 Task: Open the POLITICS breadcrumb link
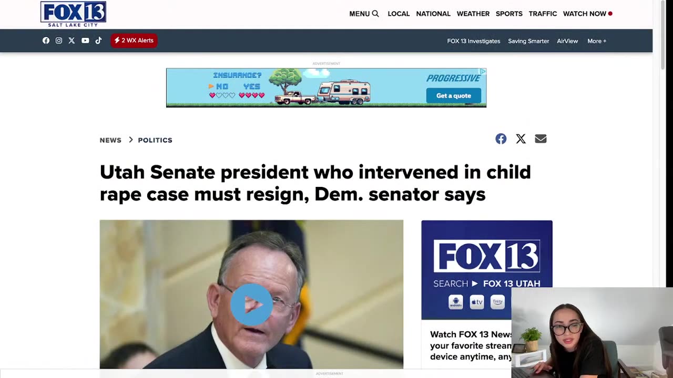pyautogui.click(x=155, y=140)
